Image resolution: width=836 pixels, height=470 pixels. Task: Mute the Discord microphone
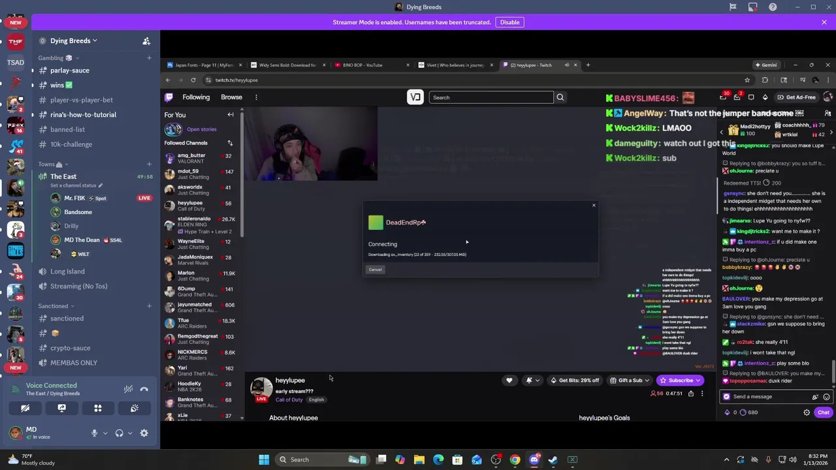point(94,433)
